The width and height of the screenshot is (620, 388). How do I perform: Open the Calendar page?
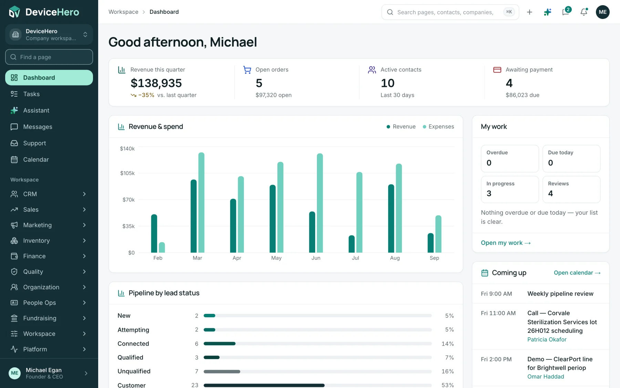coord(49,159)
